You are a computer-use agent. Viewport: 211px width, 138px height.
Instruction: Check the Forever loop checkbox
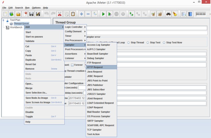72,65
